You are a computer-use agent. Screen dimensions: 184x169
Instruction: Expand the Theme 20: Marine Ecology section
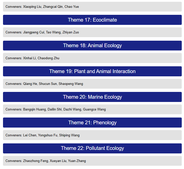pyautogui.click(x=92, y=97)
